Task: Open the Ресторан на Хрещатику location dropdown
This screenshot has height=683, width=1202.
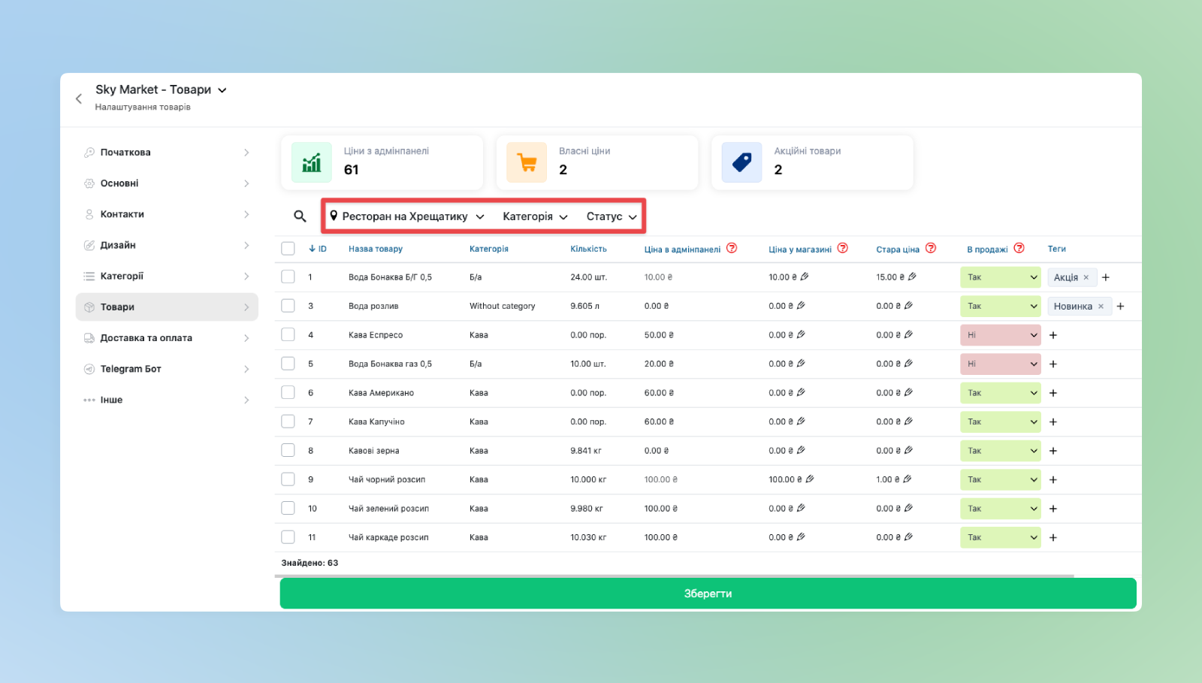Action: (407, 216)
